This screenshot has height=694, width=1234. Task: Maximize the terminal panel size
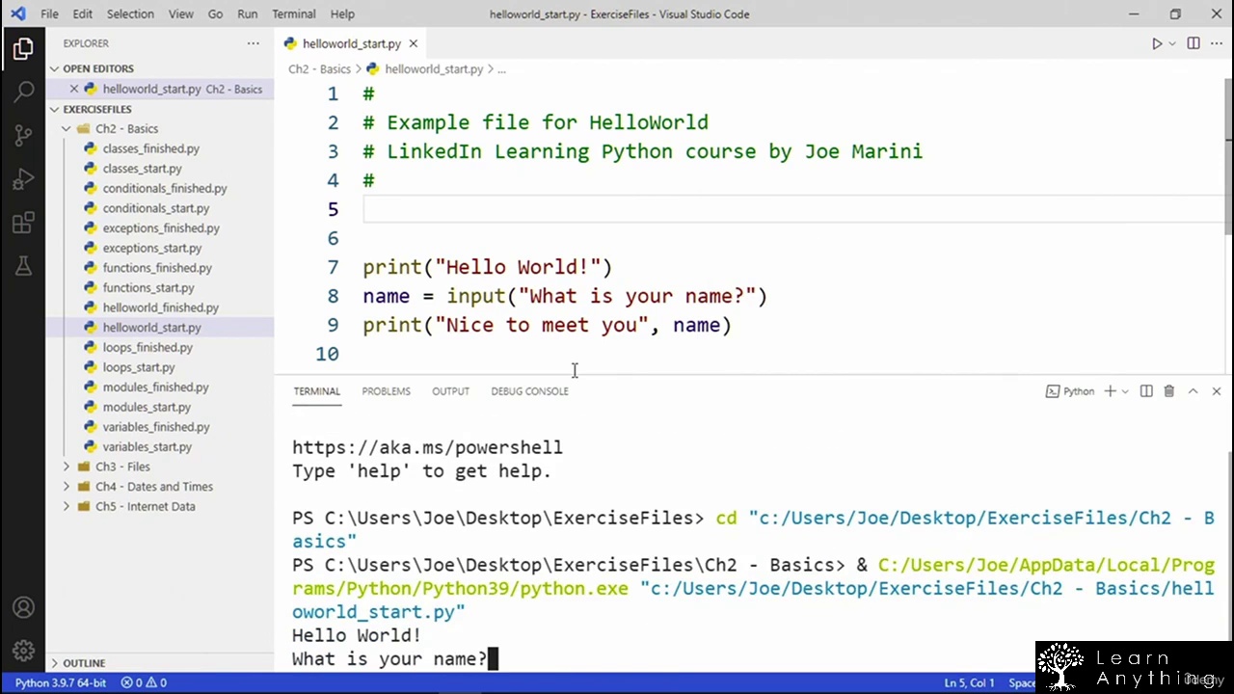(x=1193, y=391)
